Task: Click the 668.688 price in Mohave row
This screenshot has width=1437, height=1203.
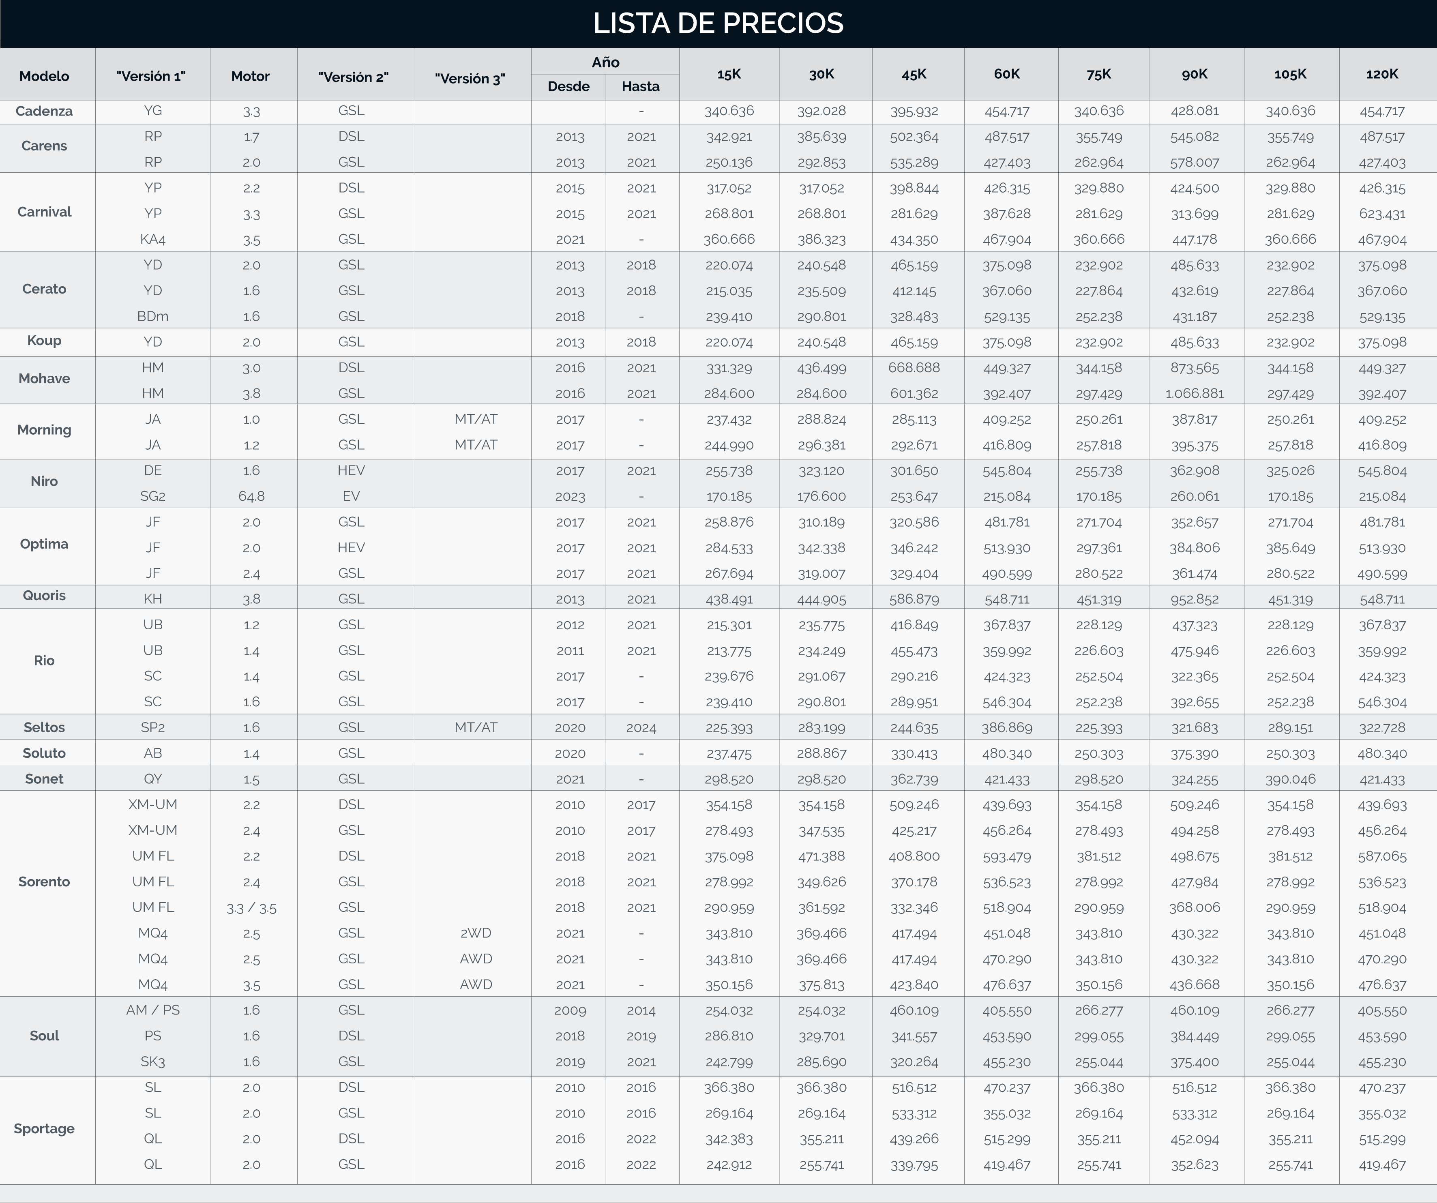Action: coord(914,367)
